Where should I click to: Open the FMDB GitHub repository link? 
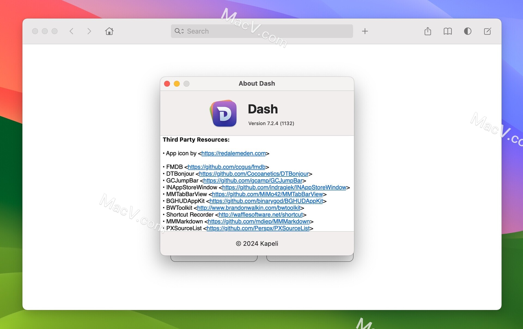[227, 167]
